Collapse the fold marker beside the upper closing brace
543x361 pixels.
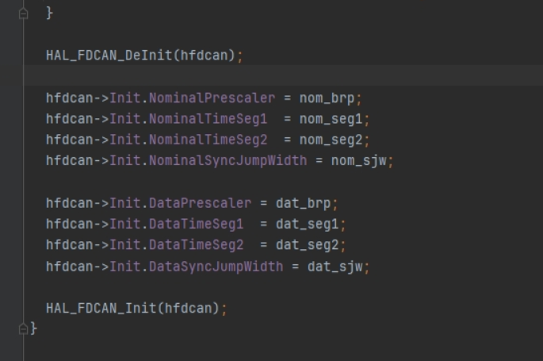[23, 13]
